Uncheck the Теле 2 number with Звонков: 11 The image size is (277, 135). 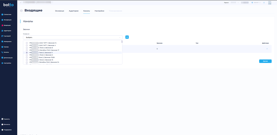[x=27, y=53]
